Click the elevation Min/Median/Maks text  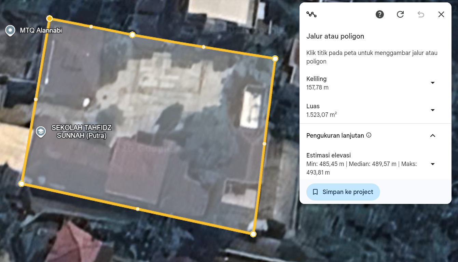[361, 168]
